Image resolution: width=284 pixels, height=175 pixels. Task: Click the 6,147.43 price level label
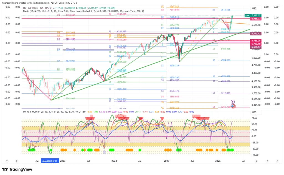click(257, 34)
